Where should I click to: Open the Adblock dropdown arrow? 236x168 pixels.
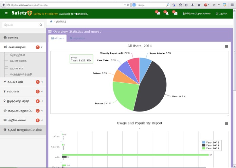pyautogui.click(x=208, y=5)
